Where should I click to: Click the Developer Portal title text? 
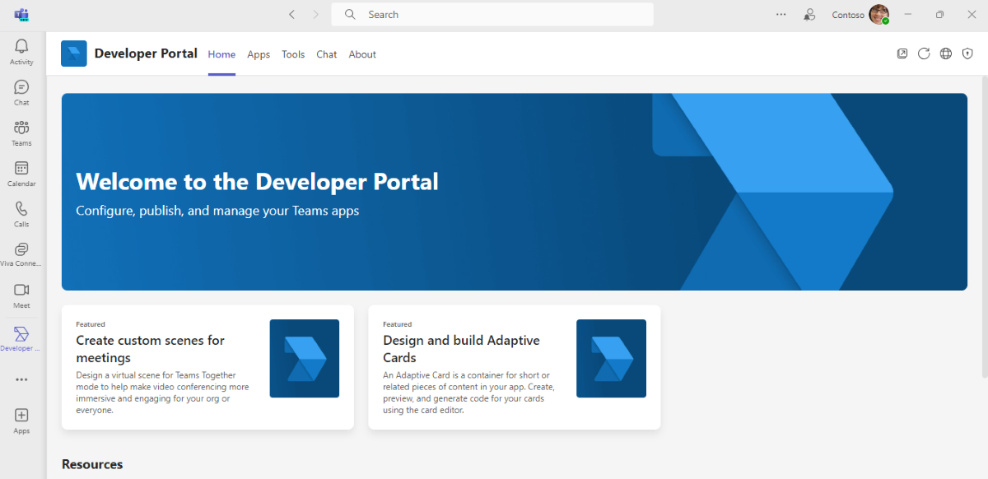click(x=146, y=53)
